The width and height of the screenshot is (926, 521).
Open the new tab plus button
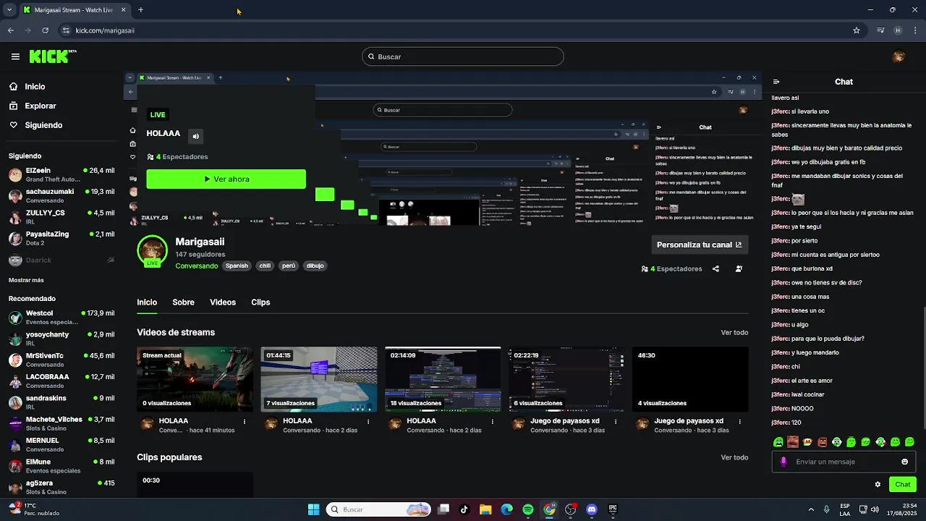140,10
